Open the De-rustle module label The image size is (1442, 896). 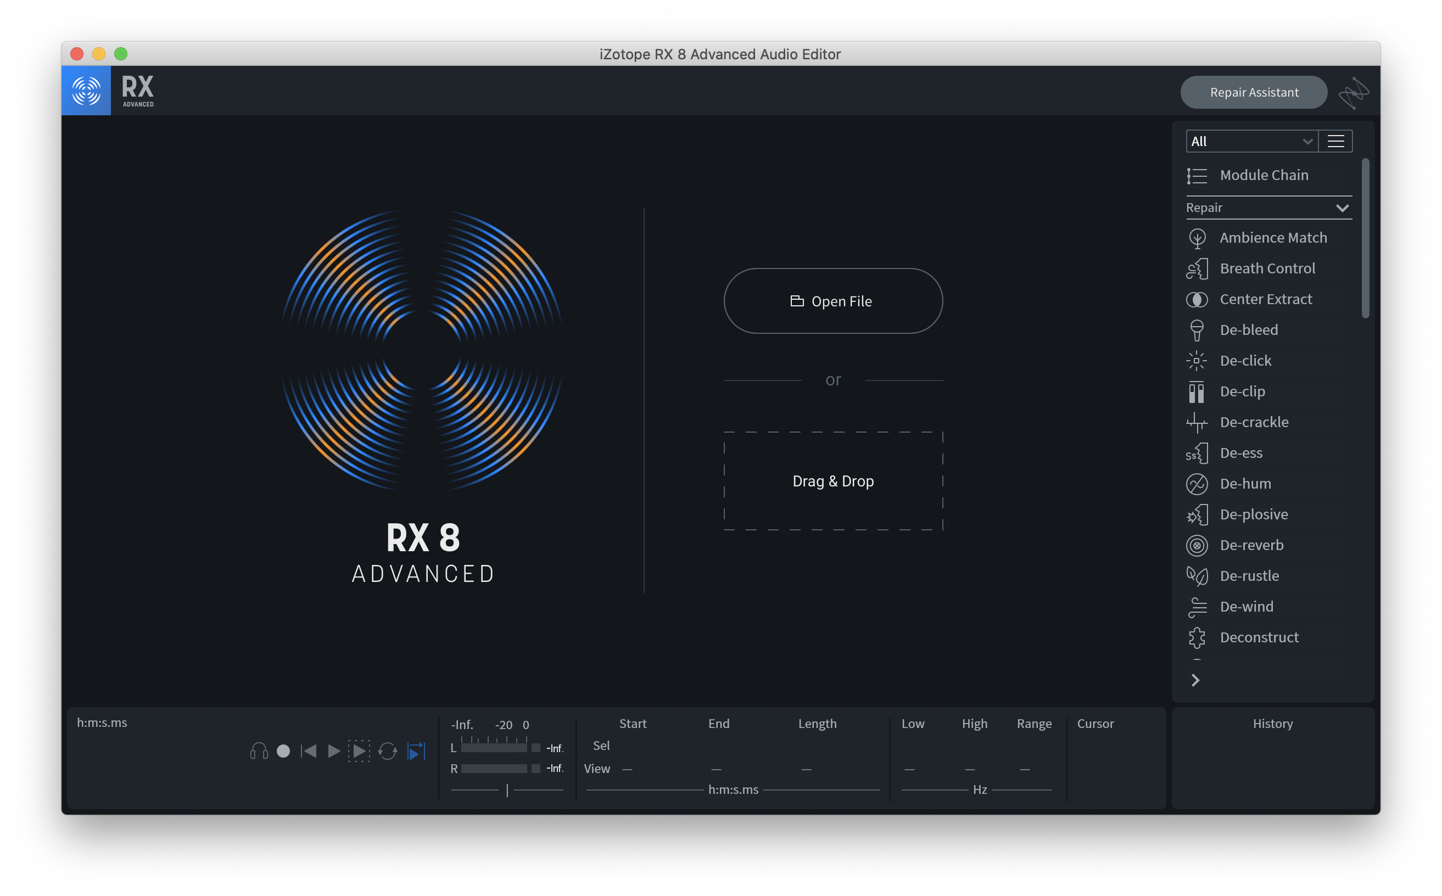1249,576
